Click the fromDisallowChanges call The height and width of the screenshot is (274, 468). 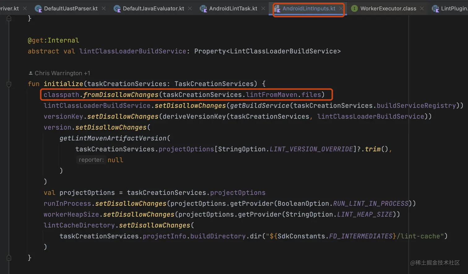click(x=121, y=95)
